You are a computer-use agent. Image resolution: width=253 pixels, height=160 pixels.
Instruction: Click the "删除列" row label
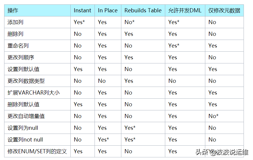(15, 34)
